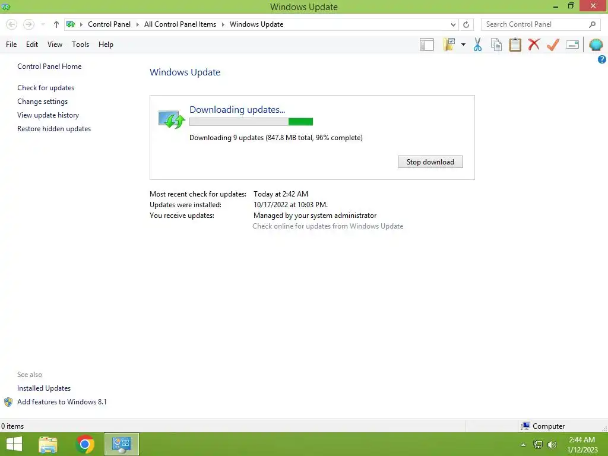This screenshot has width=608, height=456.
Task: Click the download progress bar
Action: pyautogui.click(x=251, y=122)
